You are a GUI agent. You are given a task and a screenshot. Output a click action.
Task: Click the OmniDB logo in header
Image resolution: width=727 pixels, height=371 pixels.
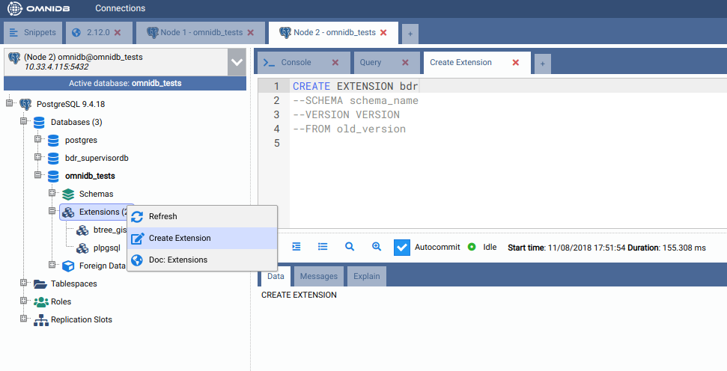coord(37,9)
